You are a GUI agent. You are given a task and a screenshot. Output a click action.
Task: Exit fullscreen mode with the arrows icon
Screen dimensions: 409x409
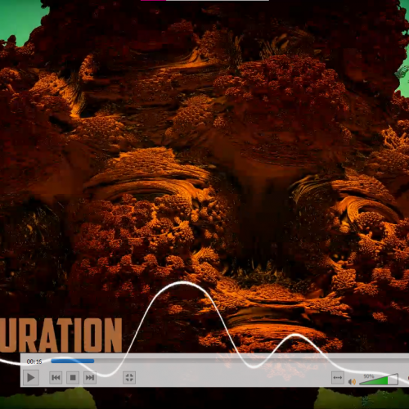point(129,378)
